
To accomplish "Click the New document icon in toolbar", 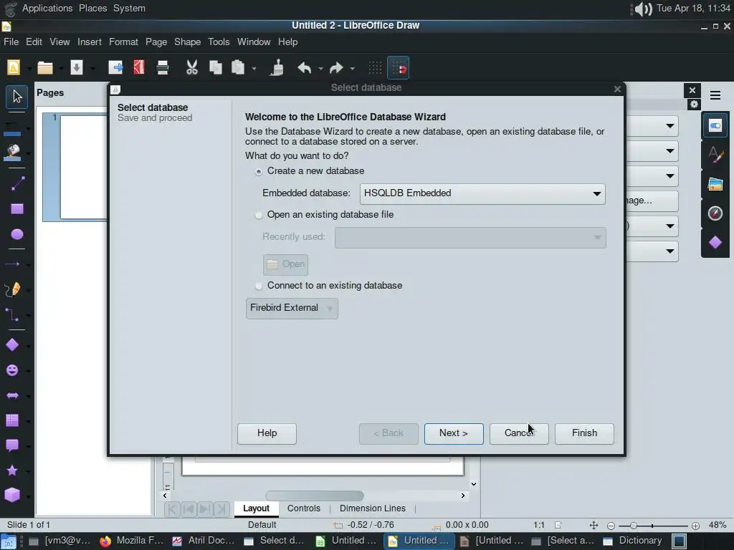I will pos(14,68).
